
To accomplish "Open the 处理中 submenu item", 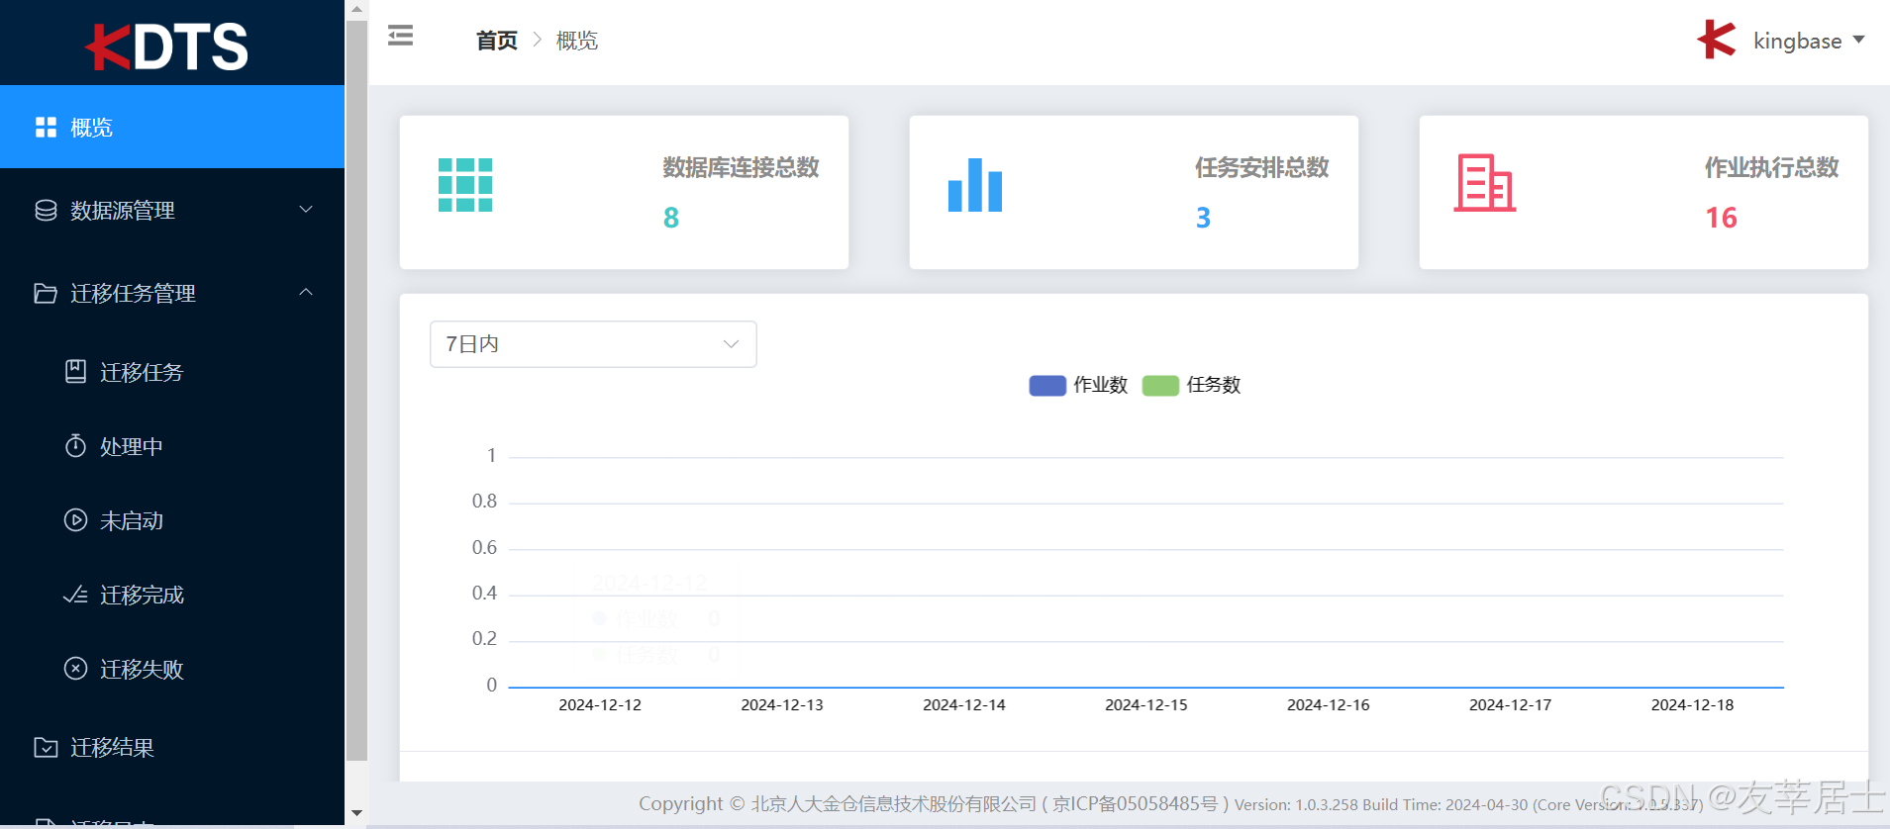I will [172, 446].
